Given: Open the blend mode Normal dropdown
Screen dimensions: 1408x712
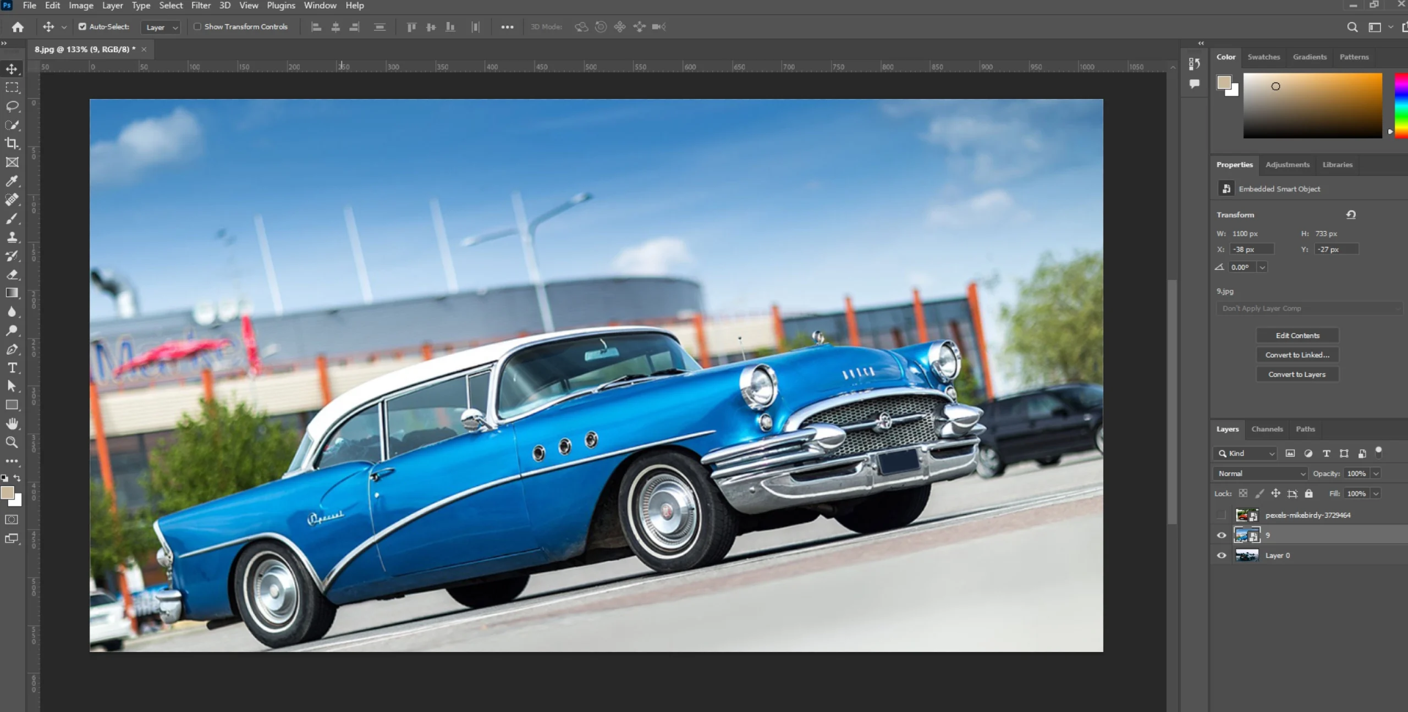Looking at the screenshot, I should point(1260,473).
